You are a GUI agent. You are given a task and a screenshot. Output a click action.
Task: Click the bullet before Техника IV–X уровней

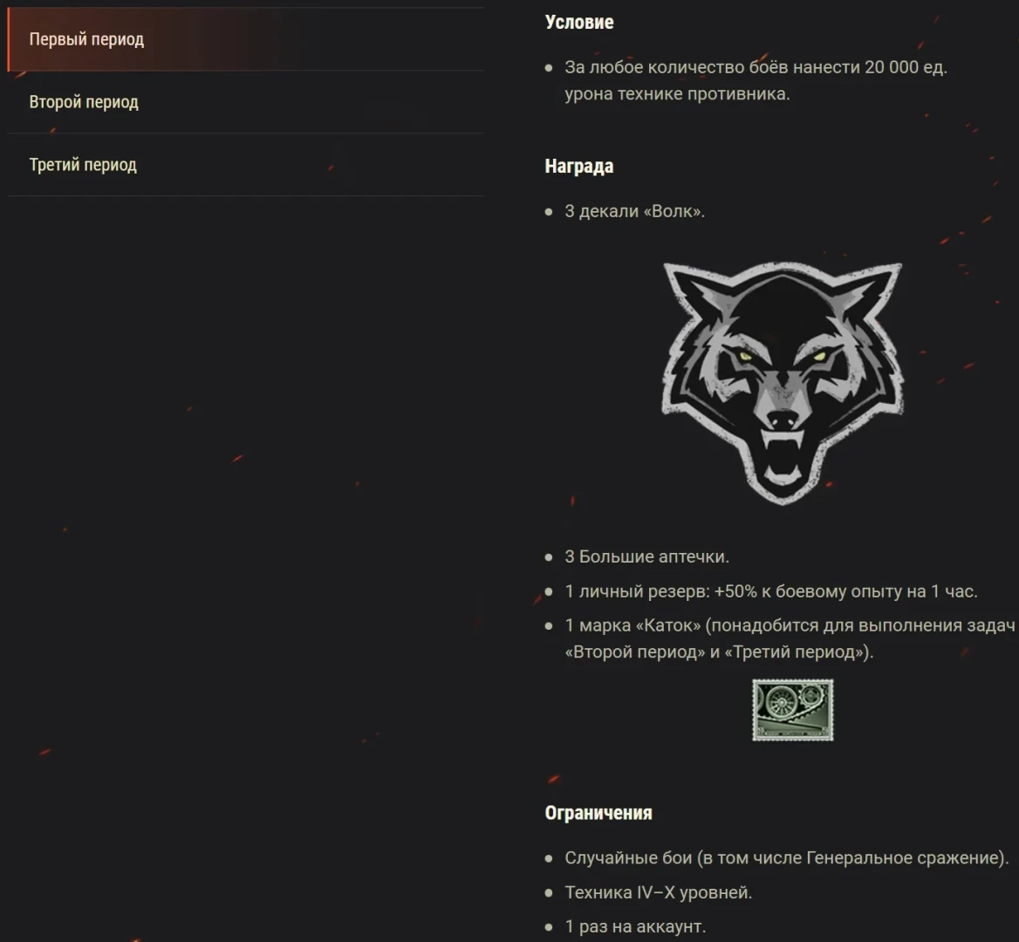(549, 893)
